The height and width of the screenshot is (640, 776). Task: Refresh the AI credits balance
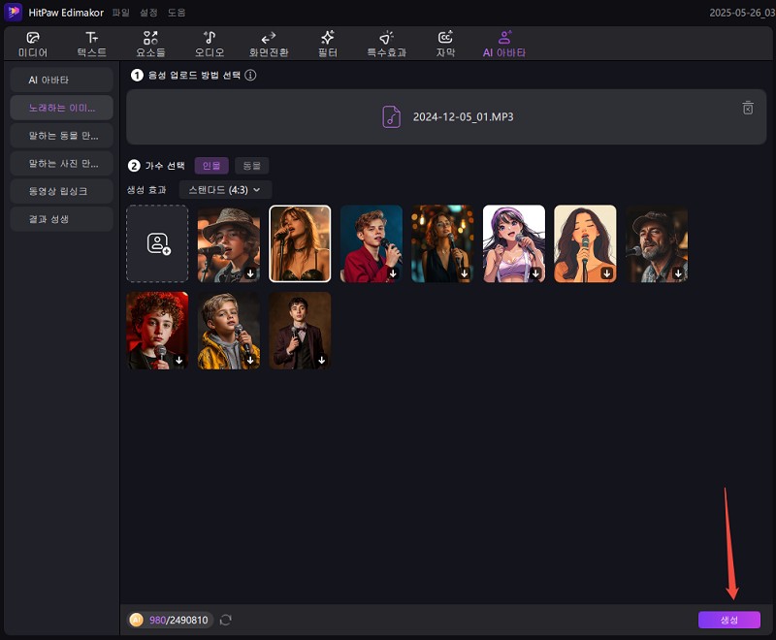click(x=226, y=620)
